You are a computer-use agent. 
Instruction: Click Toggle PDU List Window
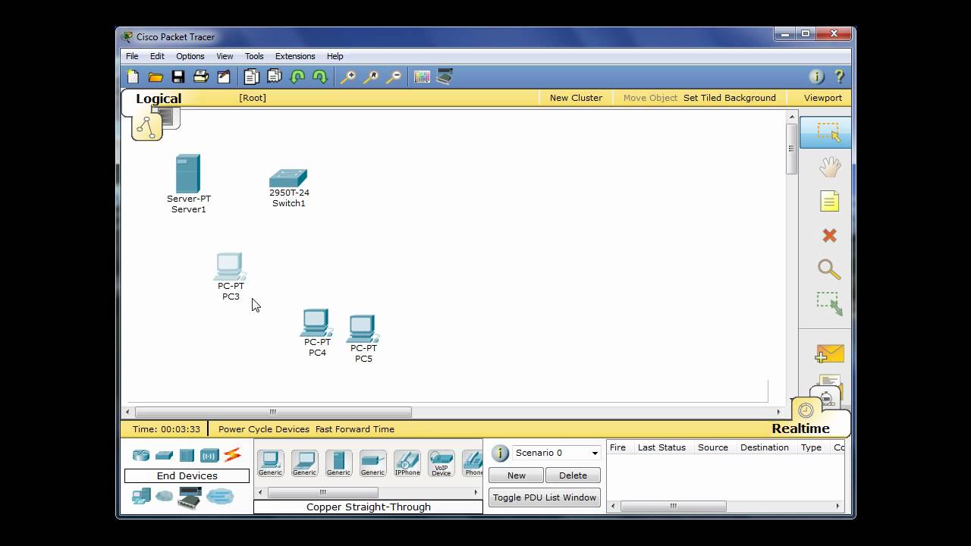pos(545,497)
